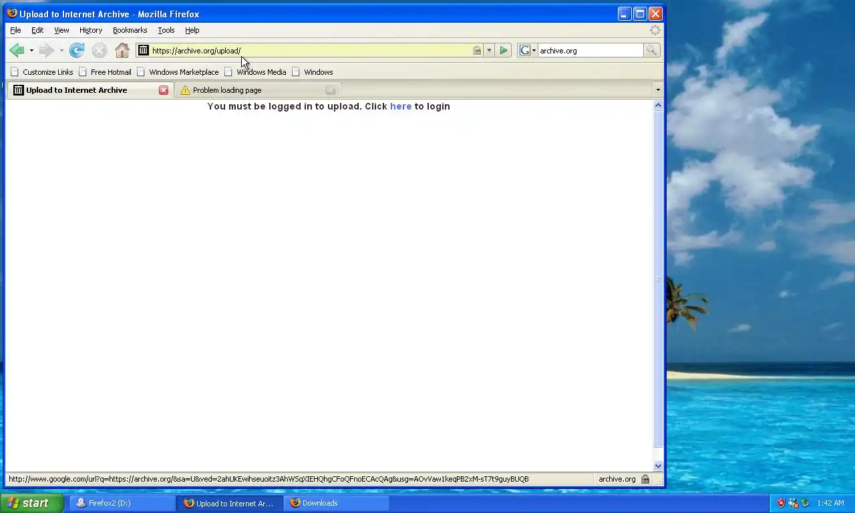Click the green Go arrow button
The height and width of the screenshot is (513, 855).
[504, 50]
